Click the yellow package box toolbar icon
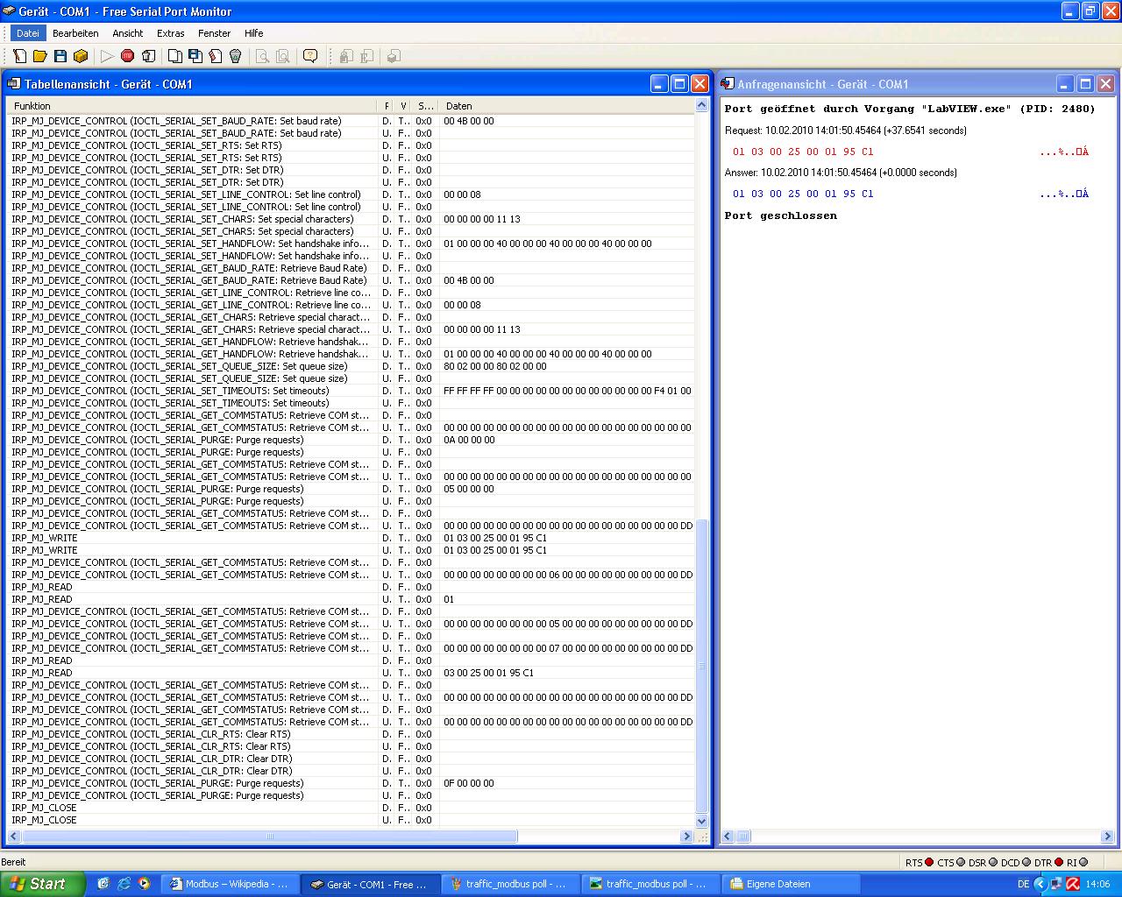 pyautogui.click(x=81, y=56)
